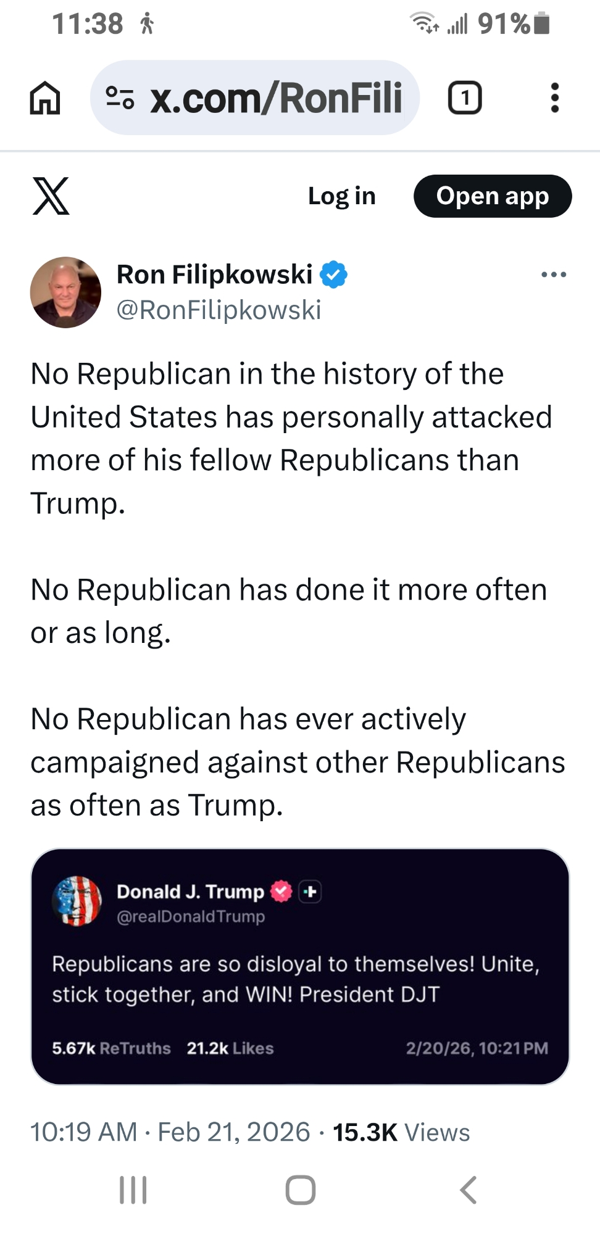600x1234 pixels.
Task: Tap the browser home icon
Action: 45,98
